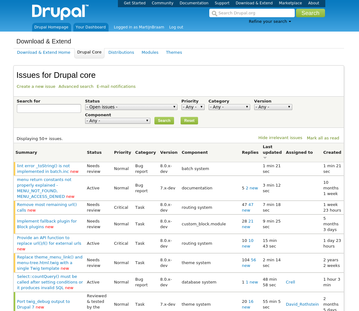Image resolution: width=359 pixels, height=311 pixels.
Task: Open Support menu item
Action: (222, 3)
